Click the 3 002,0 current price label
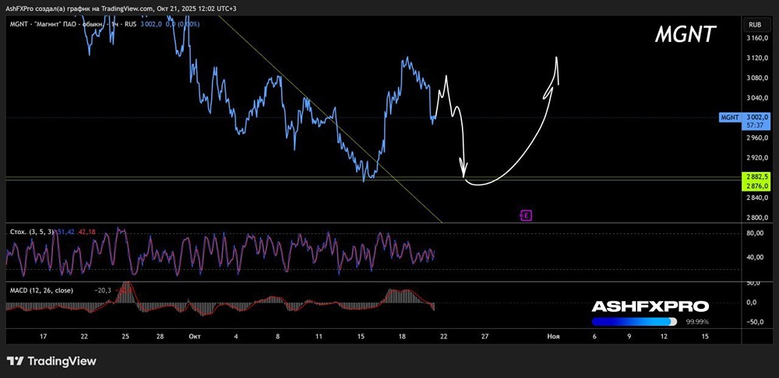The width and height of the screenshot is (779, 378). [756, 117]
